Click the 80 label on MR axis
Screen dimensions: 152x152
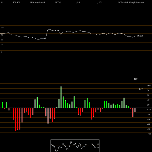148,90
